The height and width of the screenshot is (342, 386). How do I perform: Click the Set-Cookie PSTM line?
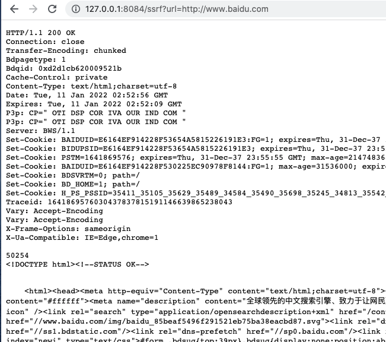point(196,157)
